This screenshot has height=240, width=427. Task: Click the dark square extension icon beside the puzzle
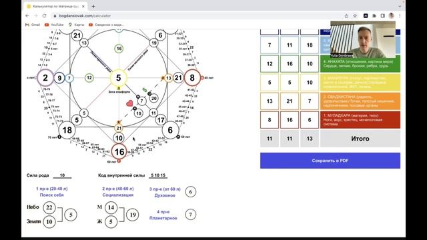coord(366,16)
